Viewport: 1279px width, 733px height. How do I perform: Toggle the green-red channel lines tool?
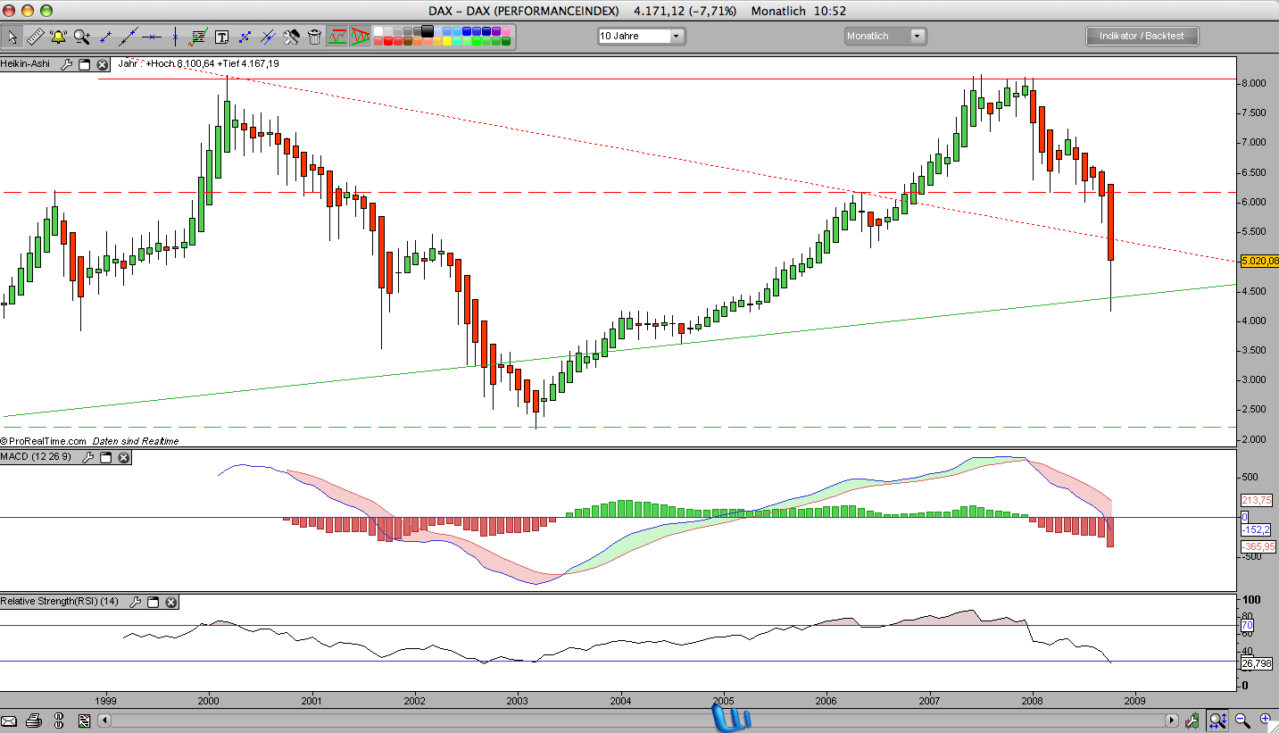click(337, 37)
